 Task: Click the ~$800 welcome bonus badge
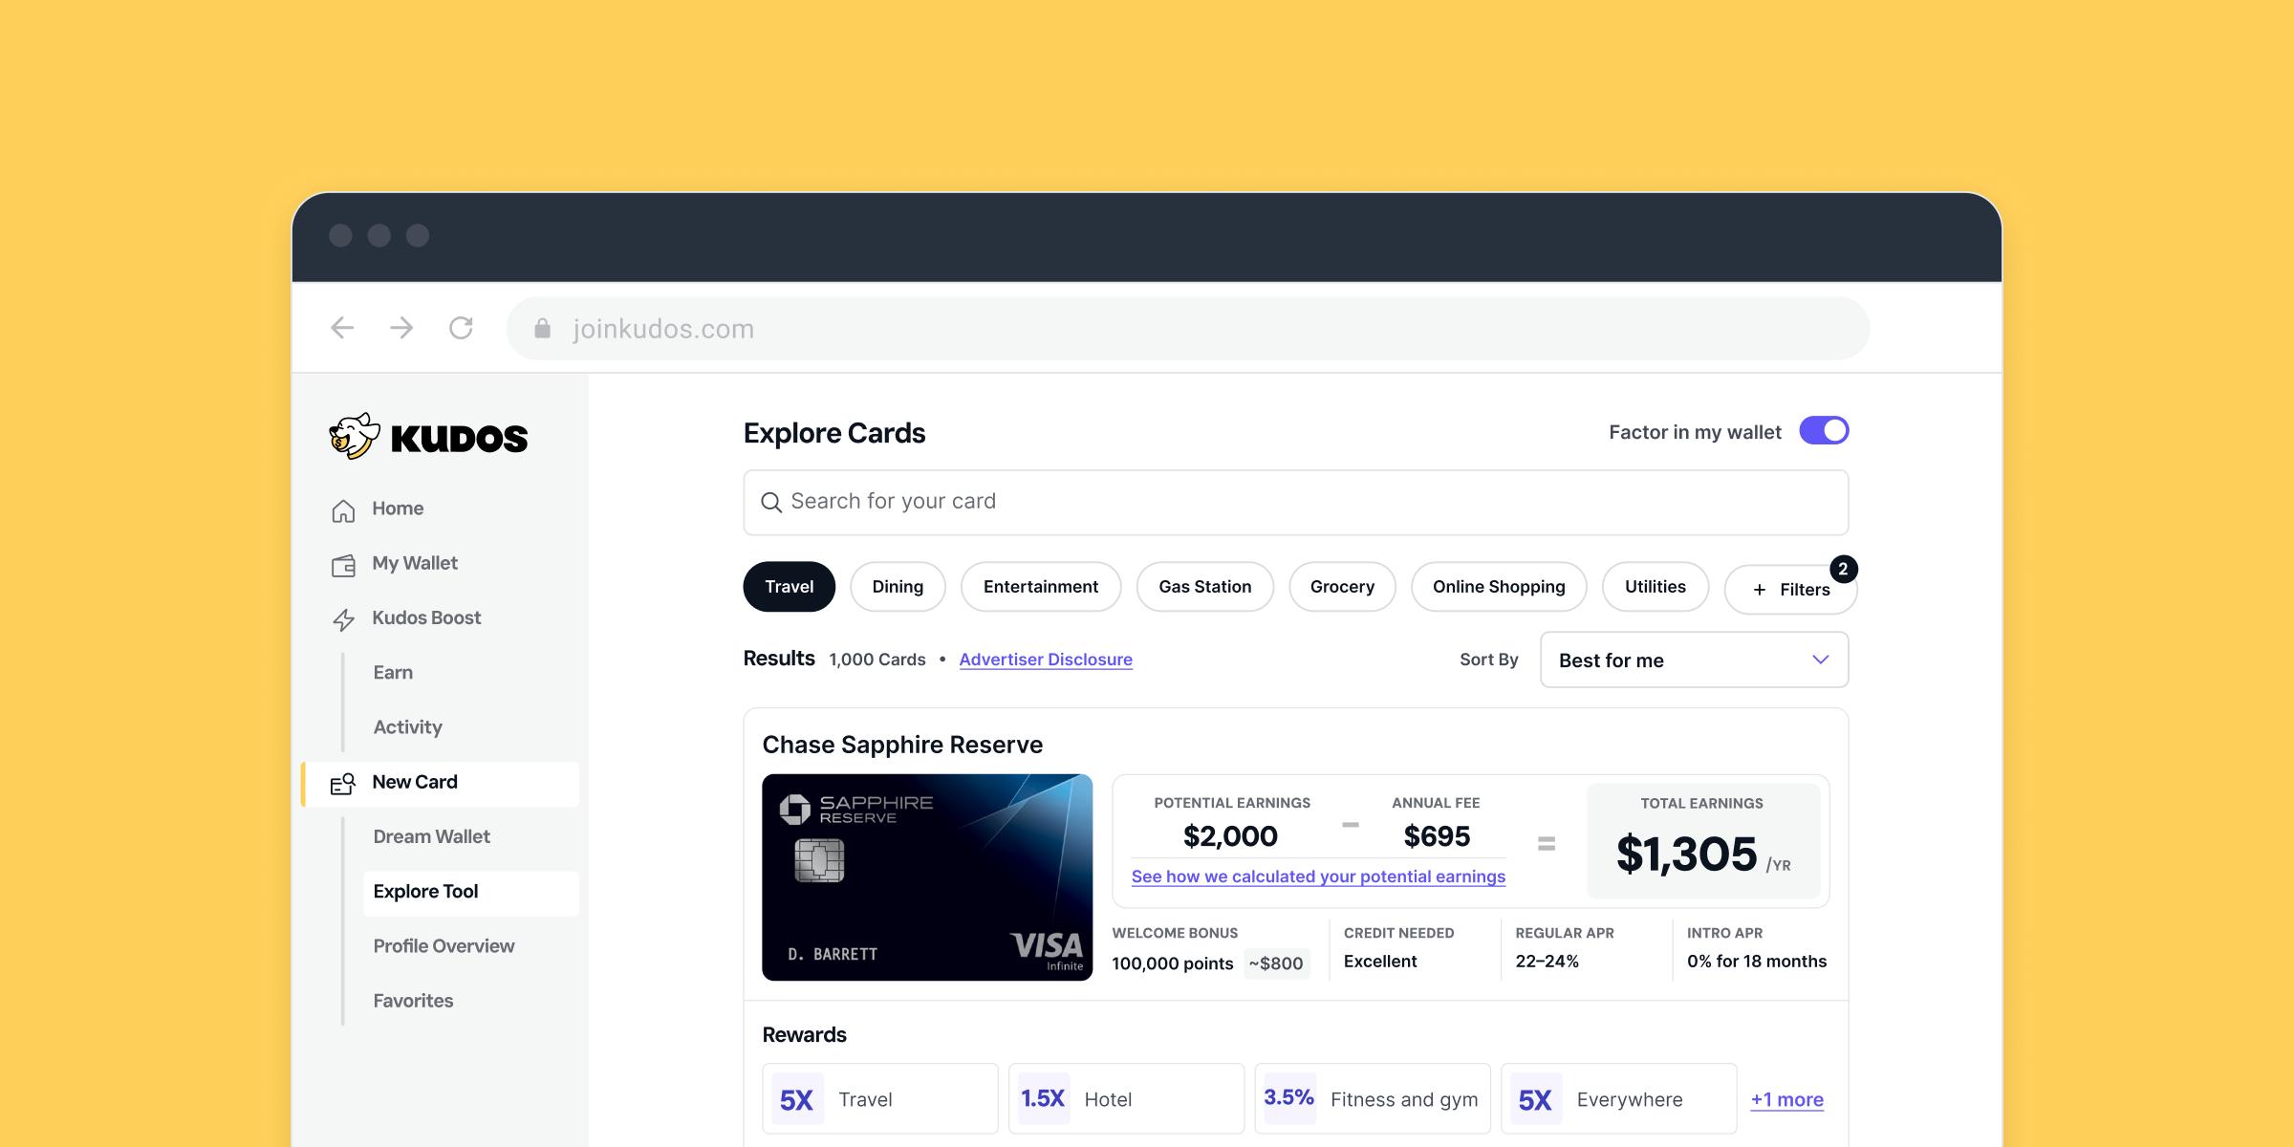point(1276,963)
